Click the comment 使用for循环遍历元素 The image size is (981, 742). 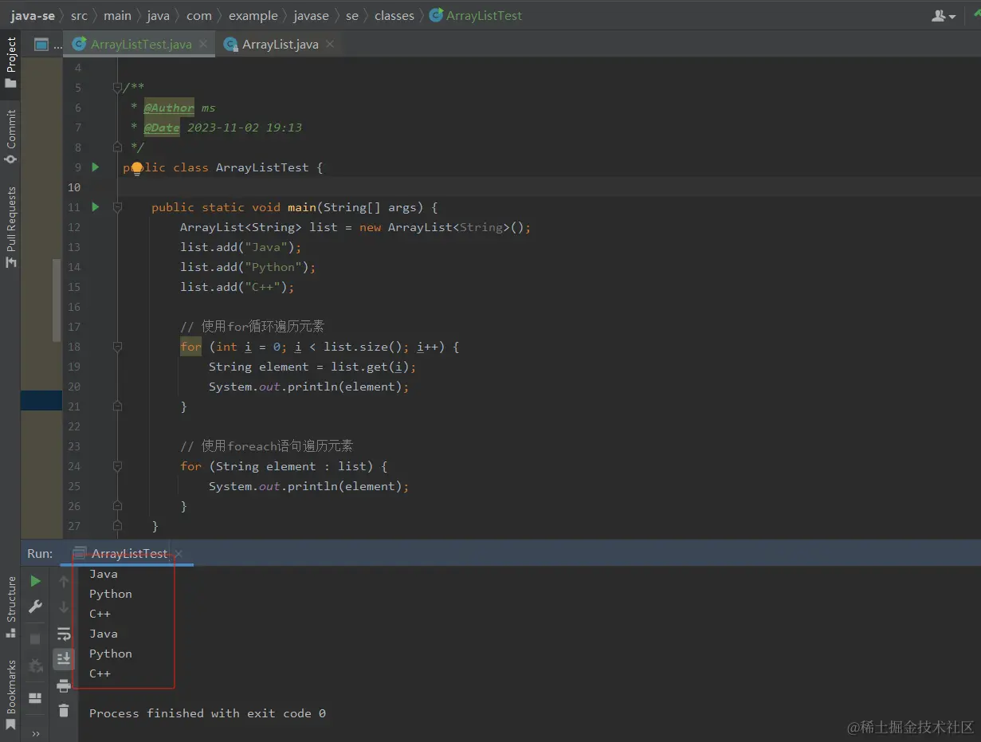pyautogui.click(x=253, y=327)
